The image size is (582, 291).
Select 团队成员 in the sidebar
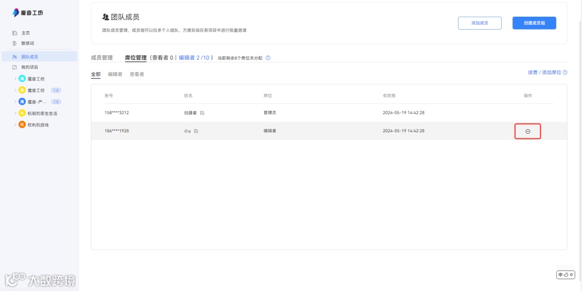point(39,56)
